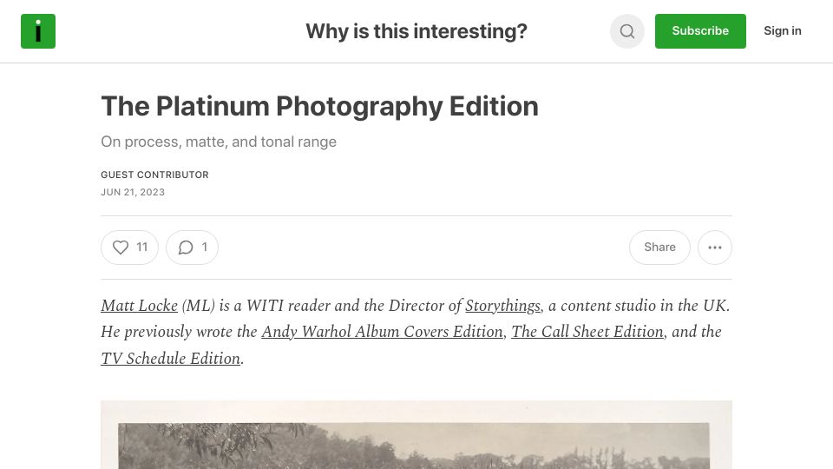Viewport: 833px width, 469px height.
Task: Open the three-dots more options menu
Action: 714,248
